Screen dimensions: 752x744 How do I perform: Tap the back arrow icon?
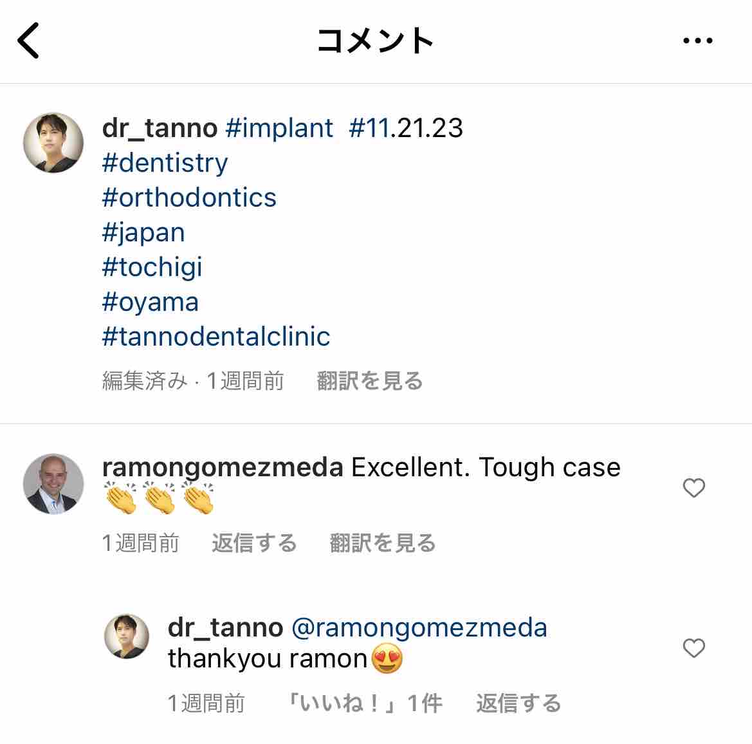click(28, 41)
